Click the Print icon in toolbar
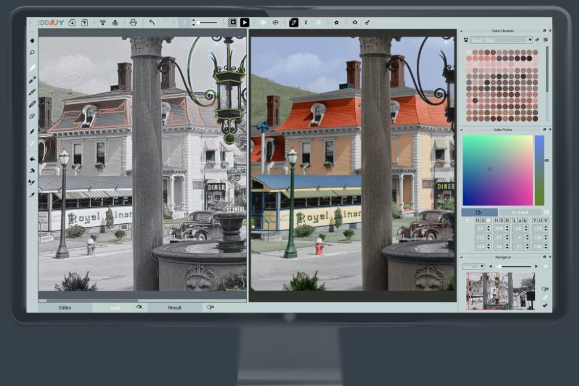Screen dimensions: 579x386 tap(133, 23)
